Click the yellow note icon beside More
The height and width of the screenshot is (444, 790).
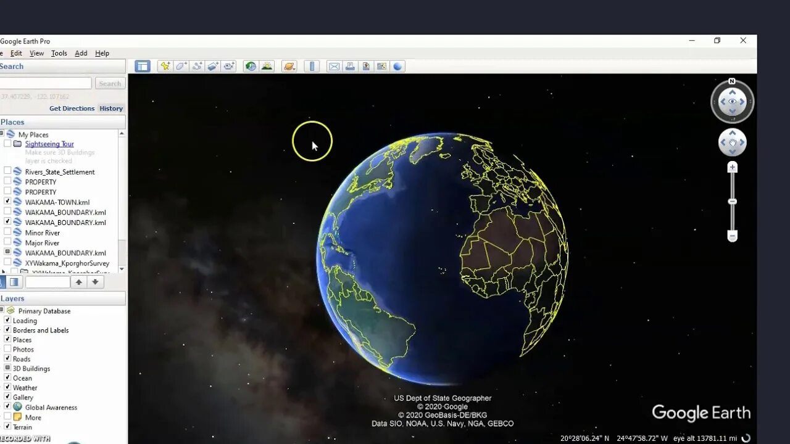coord(17,417)
